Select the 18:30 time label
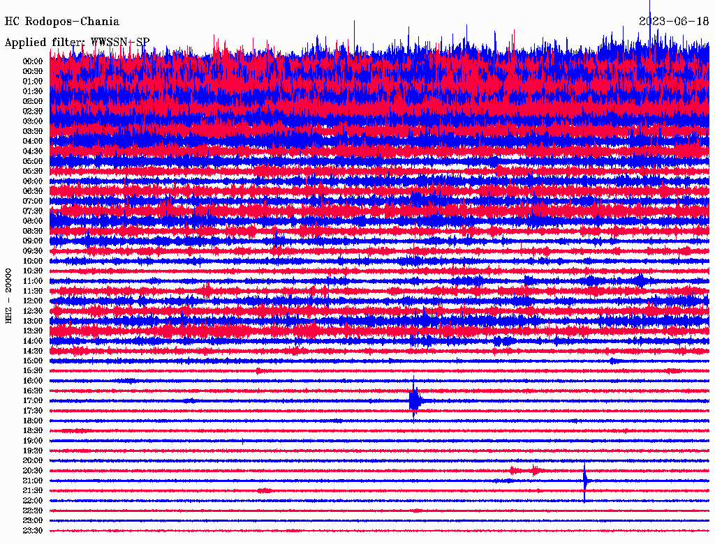The height and width of the screenshot is (544, 715). pyautogui.click(x=33, y=430)
